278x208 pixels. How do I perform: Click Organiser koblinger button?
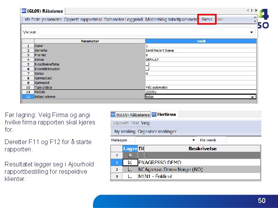157,132
